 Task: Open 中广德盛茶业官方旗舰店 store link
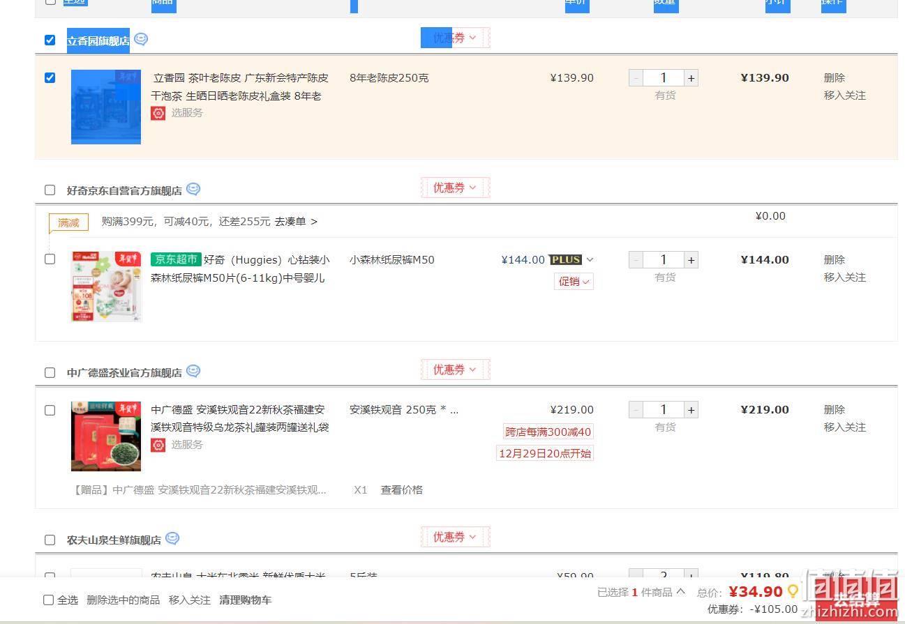pyautogui.click(x=124, y=372)
